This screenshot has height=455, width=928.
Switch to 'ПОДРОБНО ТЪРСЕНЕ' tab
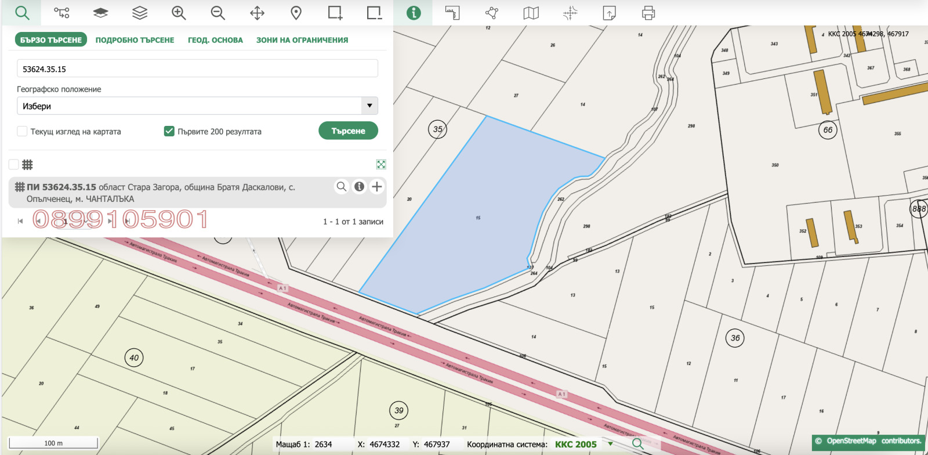(135, 40)
